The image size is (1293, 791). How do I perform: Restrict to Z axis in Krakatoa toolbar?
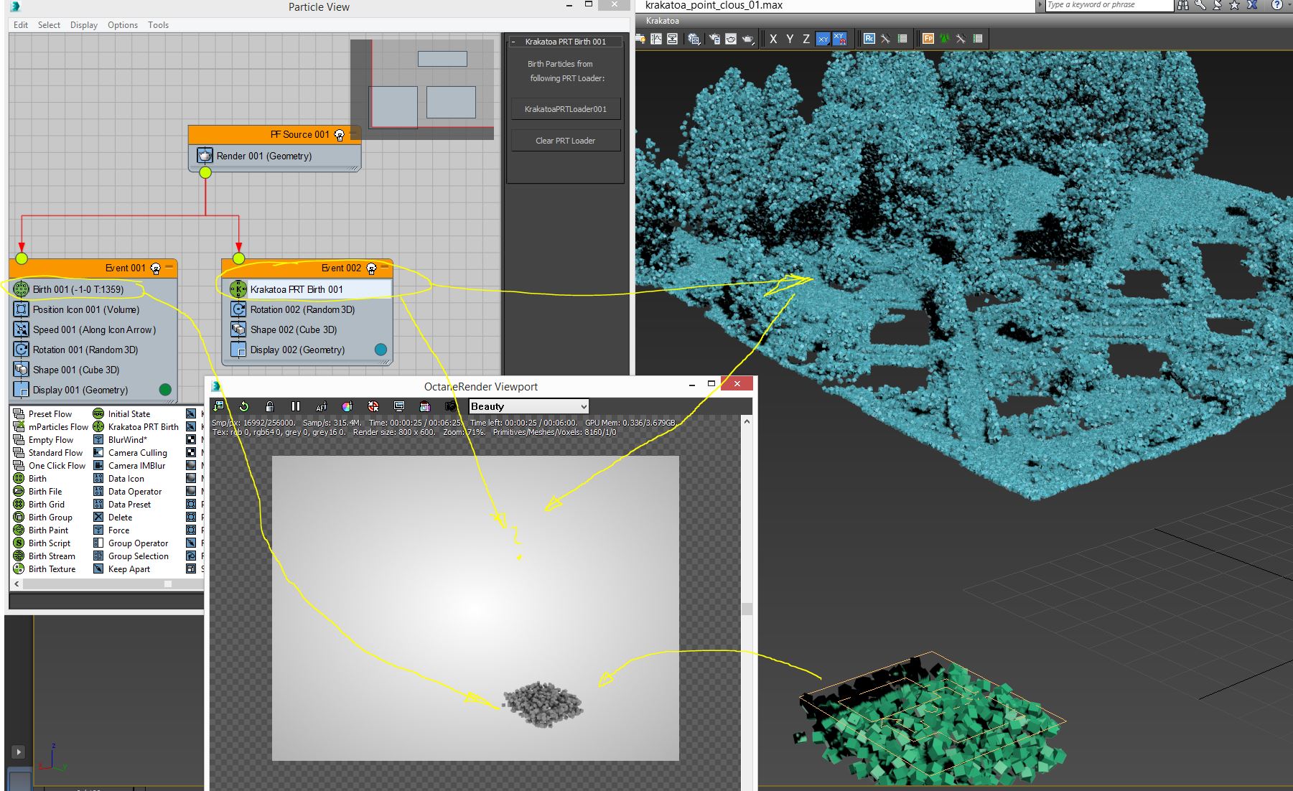pos(806,39)
